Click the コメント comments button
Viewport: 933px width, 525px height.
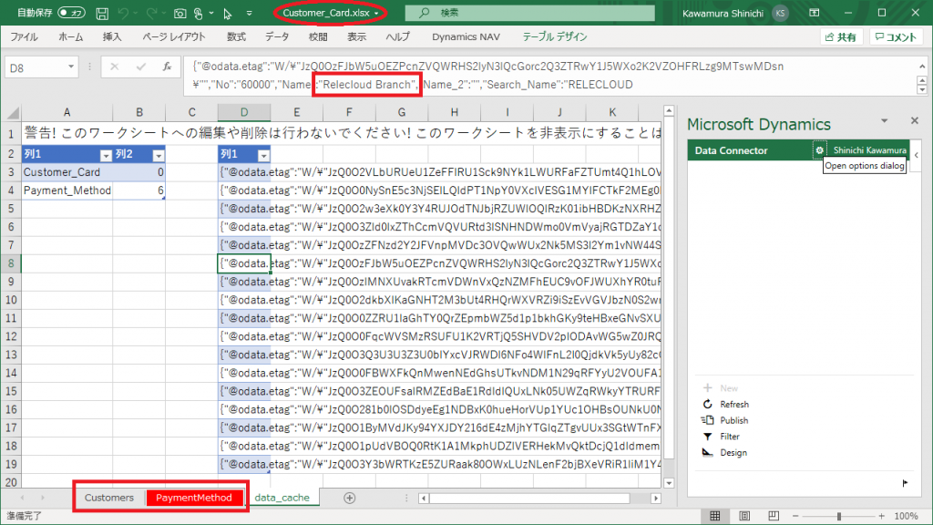coord(897,36)
